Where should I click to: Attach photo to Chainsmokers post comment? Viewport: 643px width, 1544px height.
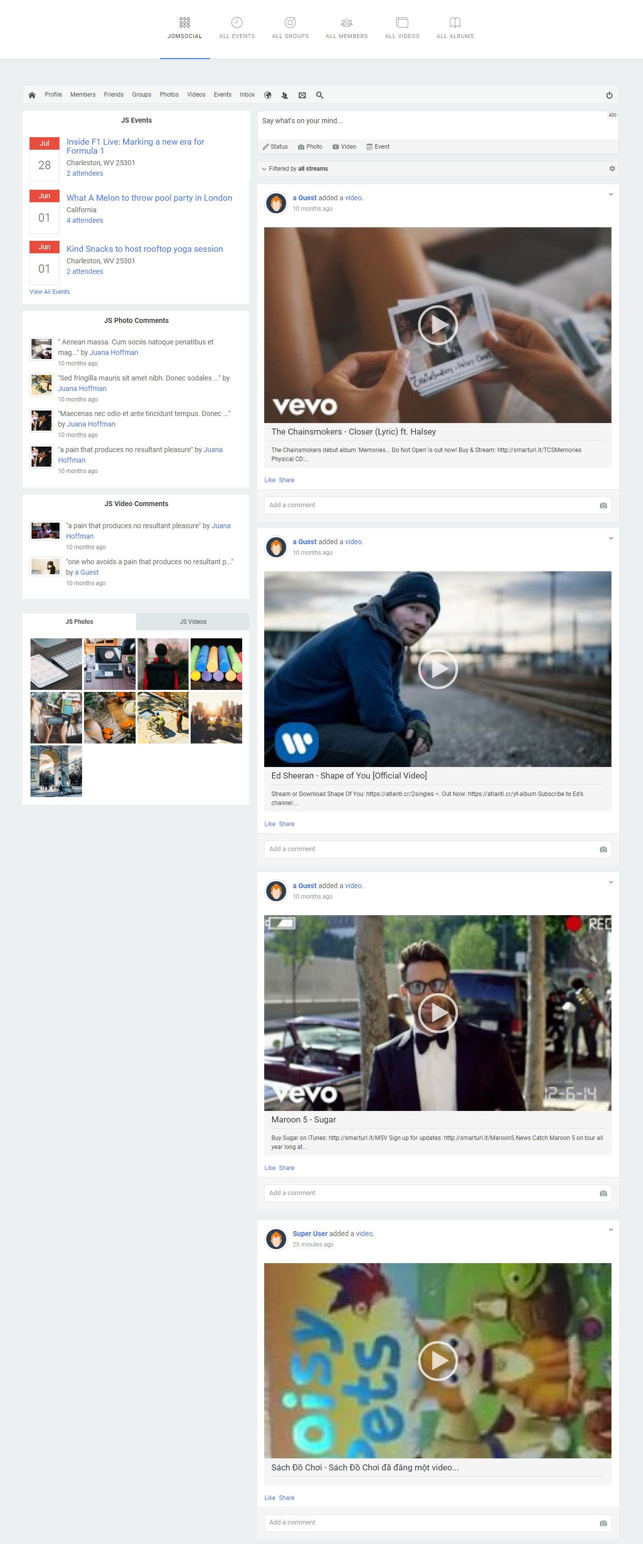603,505
